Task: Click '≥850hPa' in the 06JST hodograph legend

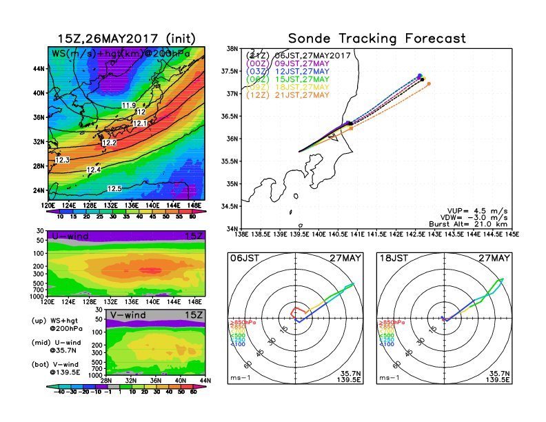Action: (x=243, y=323)
